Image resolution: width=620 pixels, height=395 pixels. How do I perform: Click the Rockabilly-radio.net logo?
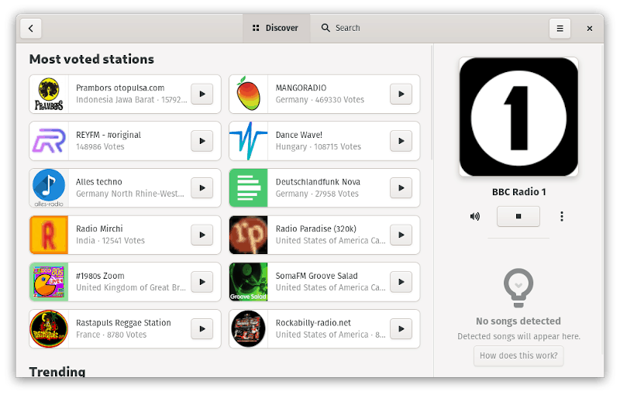[x=248, y=329]
